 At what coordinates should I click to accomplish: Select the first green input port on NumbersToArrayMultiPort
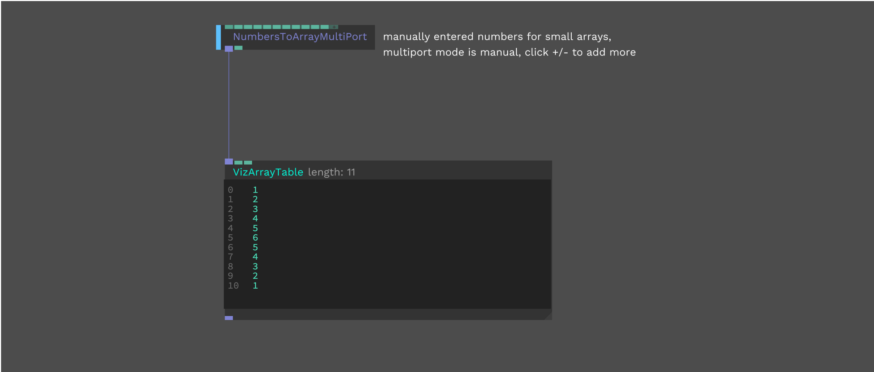[229, 27]
